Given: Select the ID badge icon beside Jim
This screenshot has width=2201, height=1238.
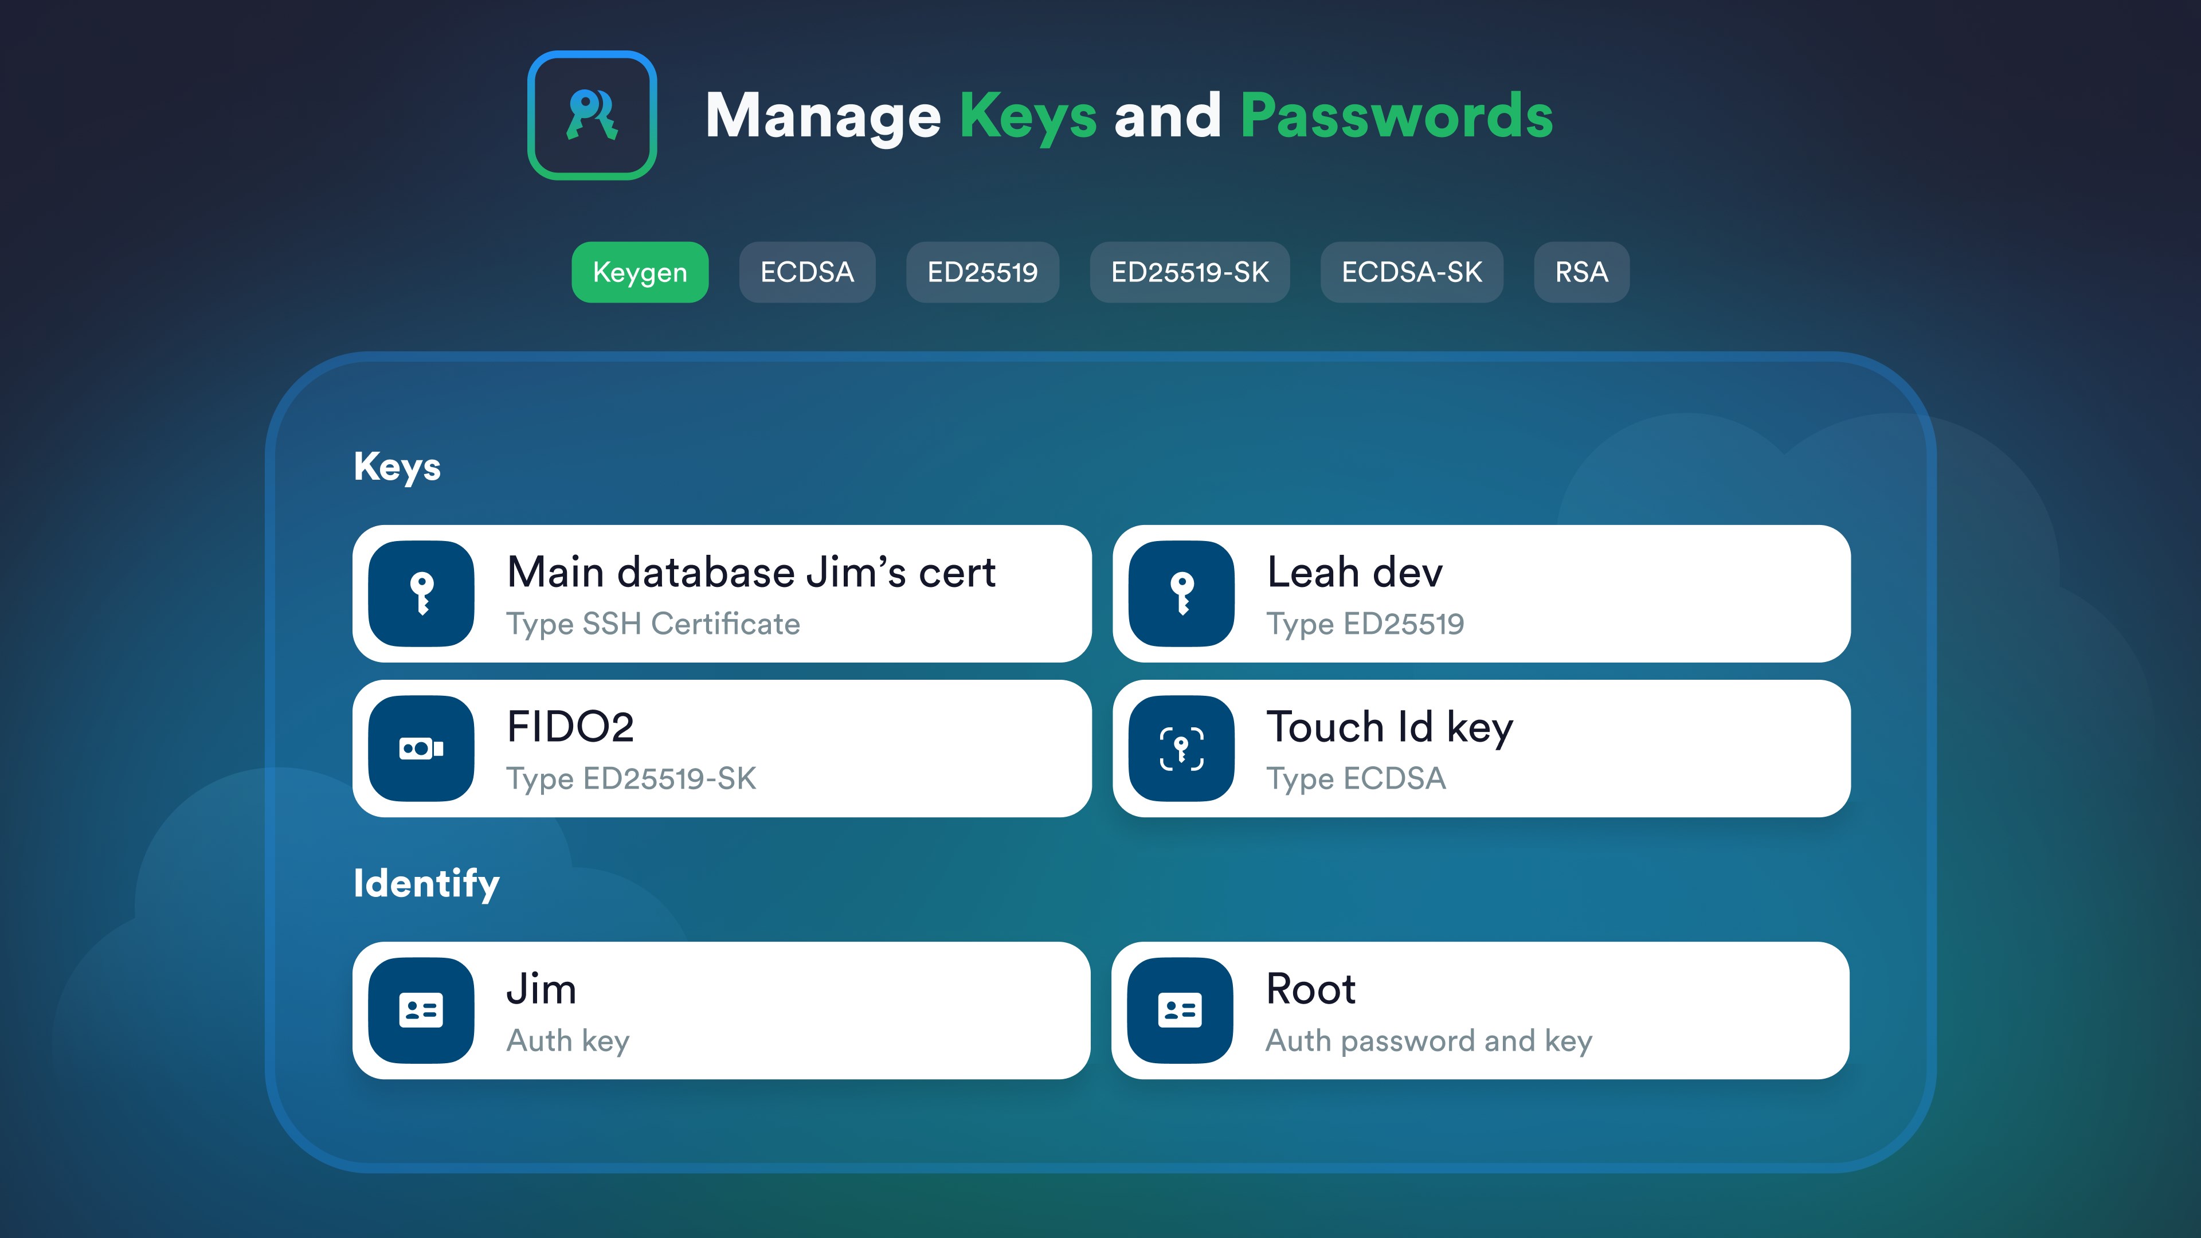Looking at the screenshot, I should pos(420,1010).
